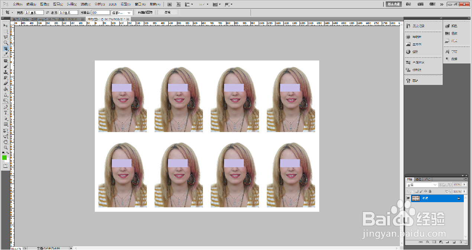Open the Layers panel flyout menu
472x250 pixels.
[x=465, y=179]
